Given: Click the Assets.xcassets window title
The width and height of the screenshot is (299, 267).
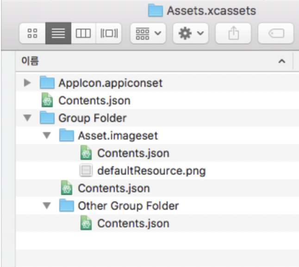Looking at the screenshot, I should coord(212,11).
